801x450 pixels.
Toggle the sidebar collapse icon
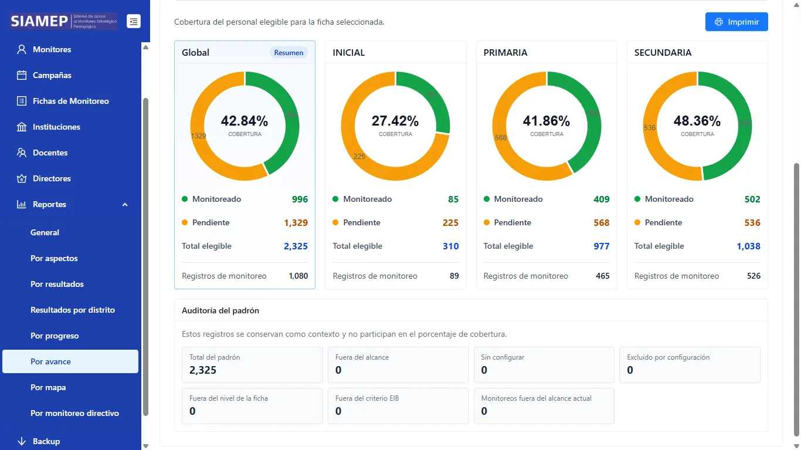point(134,21)
